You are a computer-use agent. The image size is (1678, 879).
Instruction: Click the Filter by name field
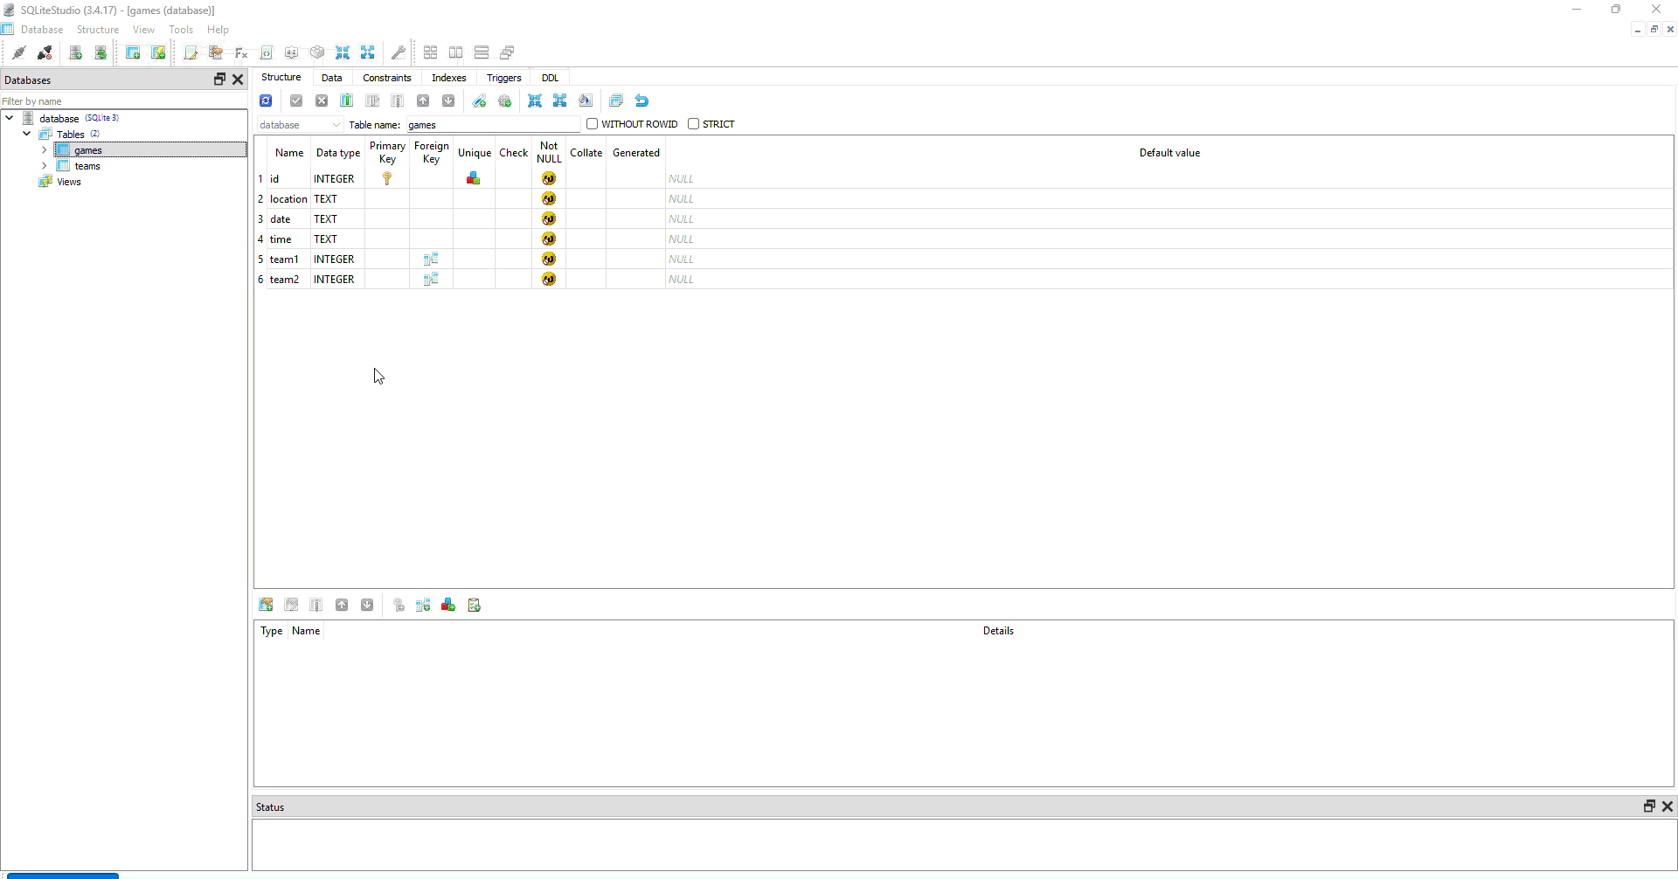(122, 101)
